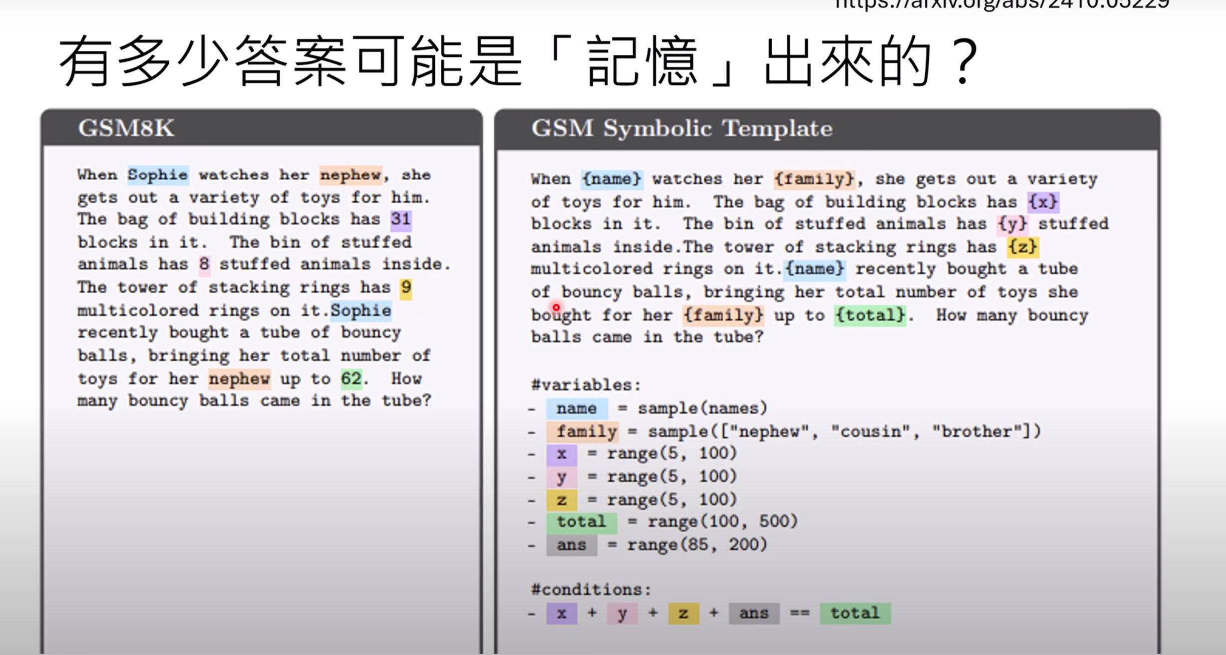Click {family} placeholder before up to {total}

[x=723, y=315]
